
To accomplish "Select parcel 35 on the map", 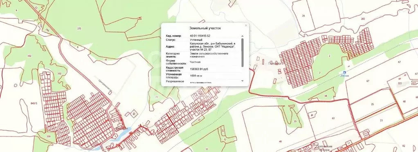I will click(295, 121).
